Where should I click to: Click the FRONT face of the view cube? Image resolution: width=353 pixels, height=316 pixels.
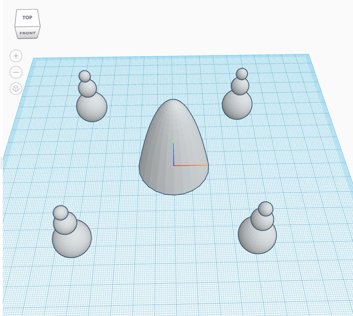click(x=27, y=33)
